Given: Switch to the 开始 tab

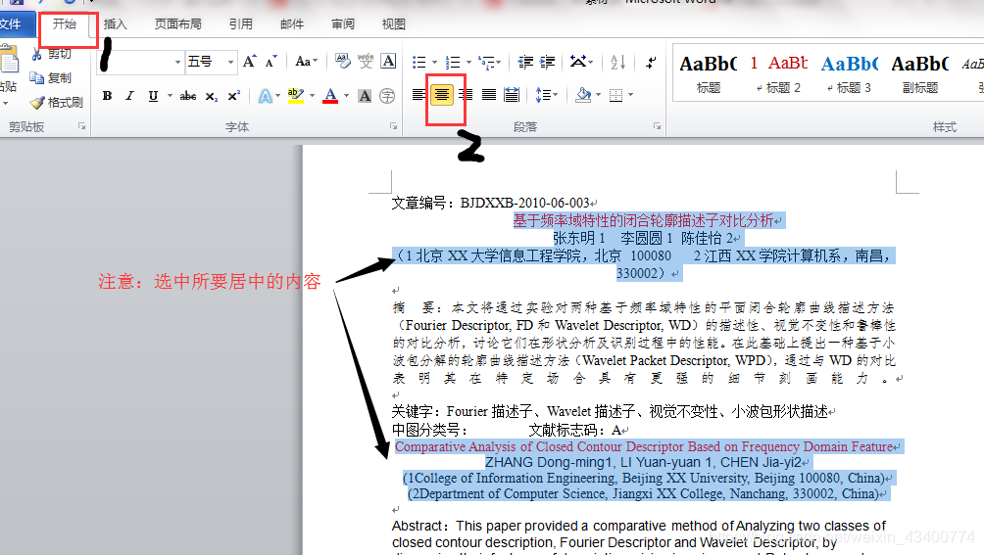Looking at the screenshot, I should click(65, 24).
